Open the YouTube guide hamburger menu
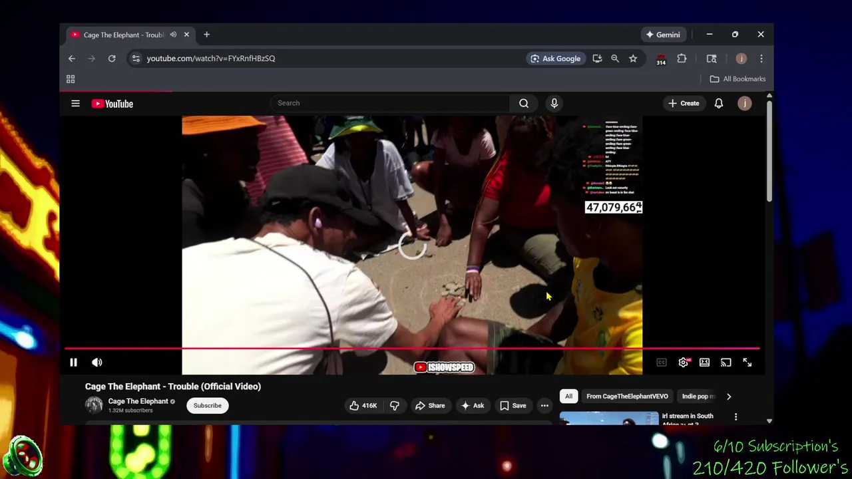This screenshot has height=479, width=852. (x=75, y=103)
